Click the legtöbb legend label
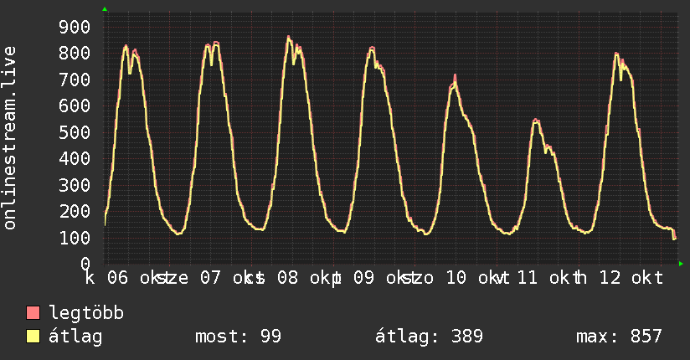Viewport: 690px width, 360px height. (x=86, y=313)
